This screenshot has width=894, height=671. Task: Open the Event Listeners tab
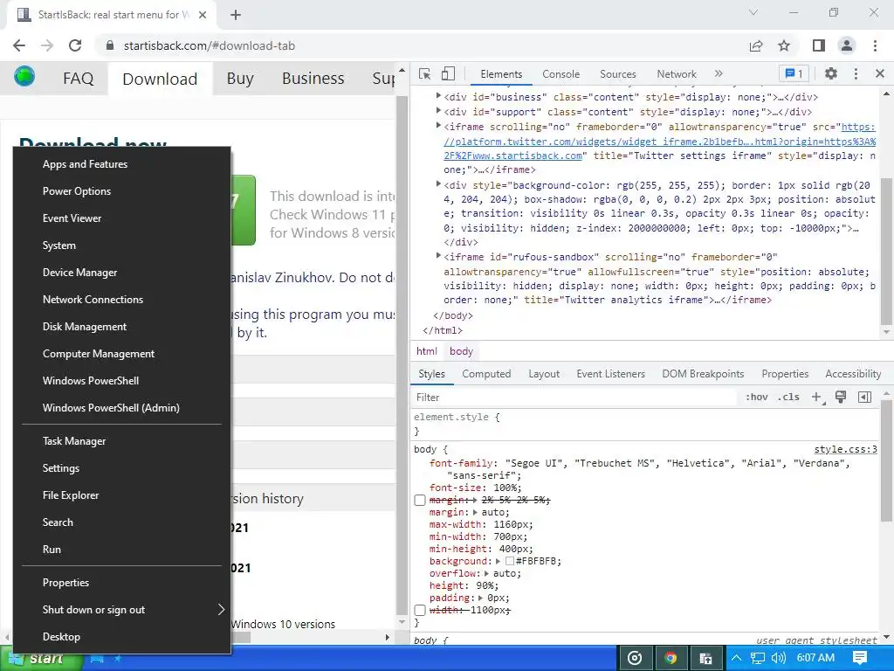point(610,374)
